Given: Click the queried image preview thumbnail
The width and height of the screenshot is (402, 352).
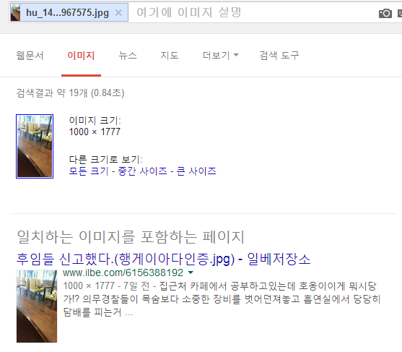Looking at the screenshot, I should 35,146.
